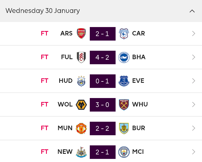Viewport: 202px width, 162px height.
Task: Select the Fulham badge icon
Action: 81,57
